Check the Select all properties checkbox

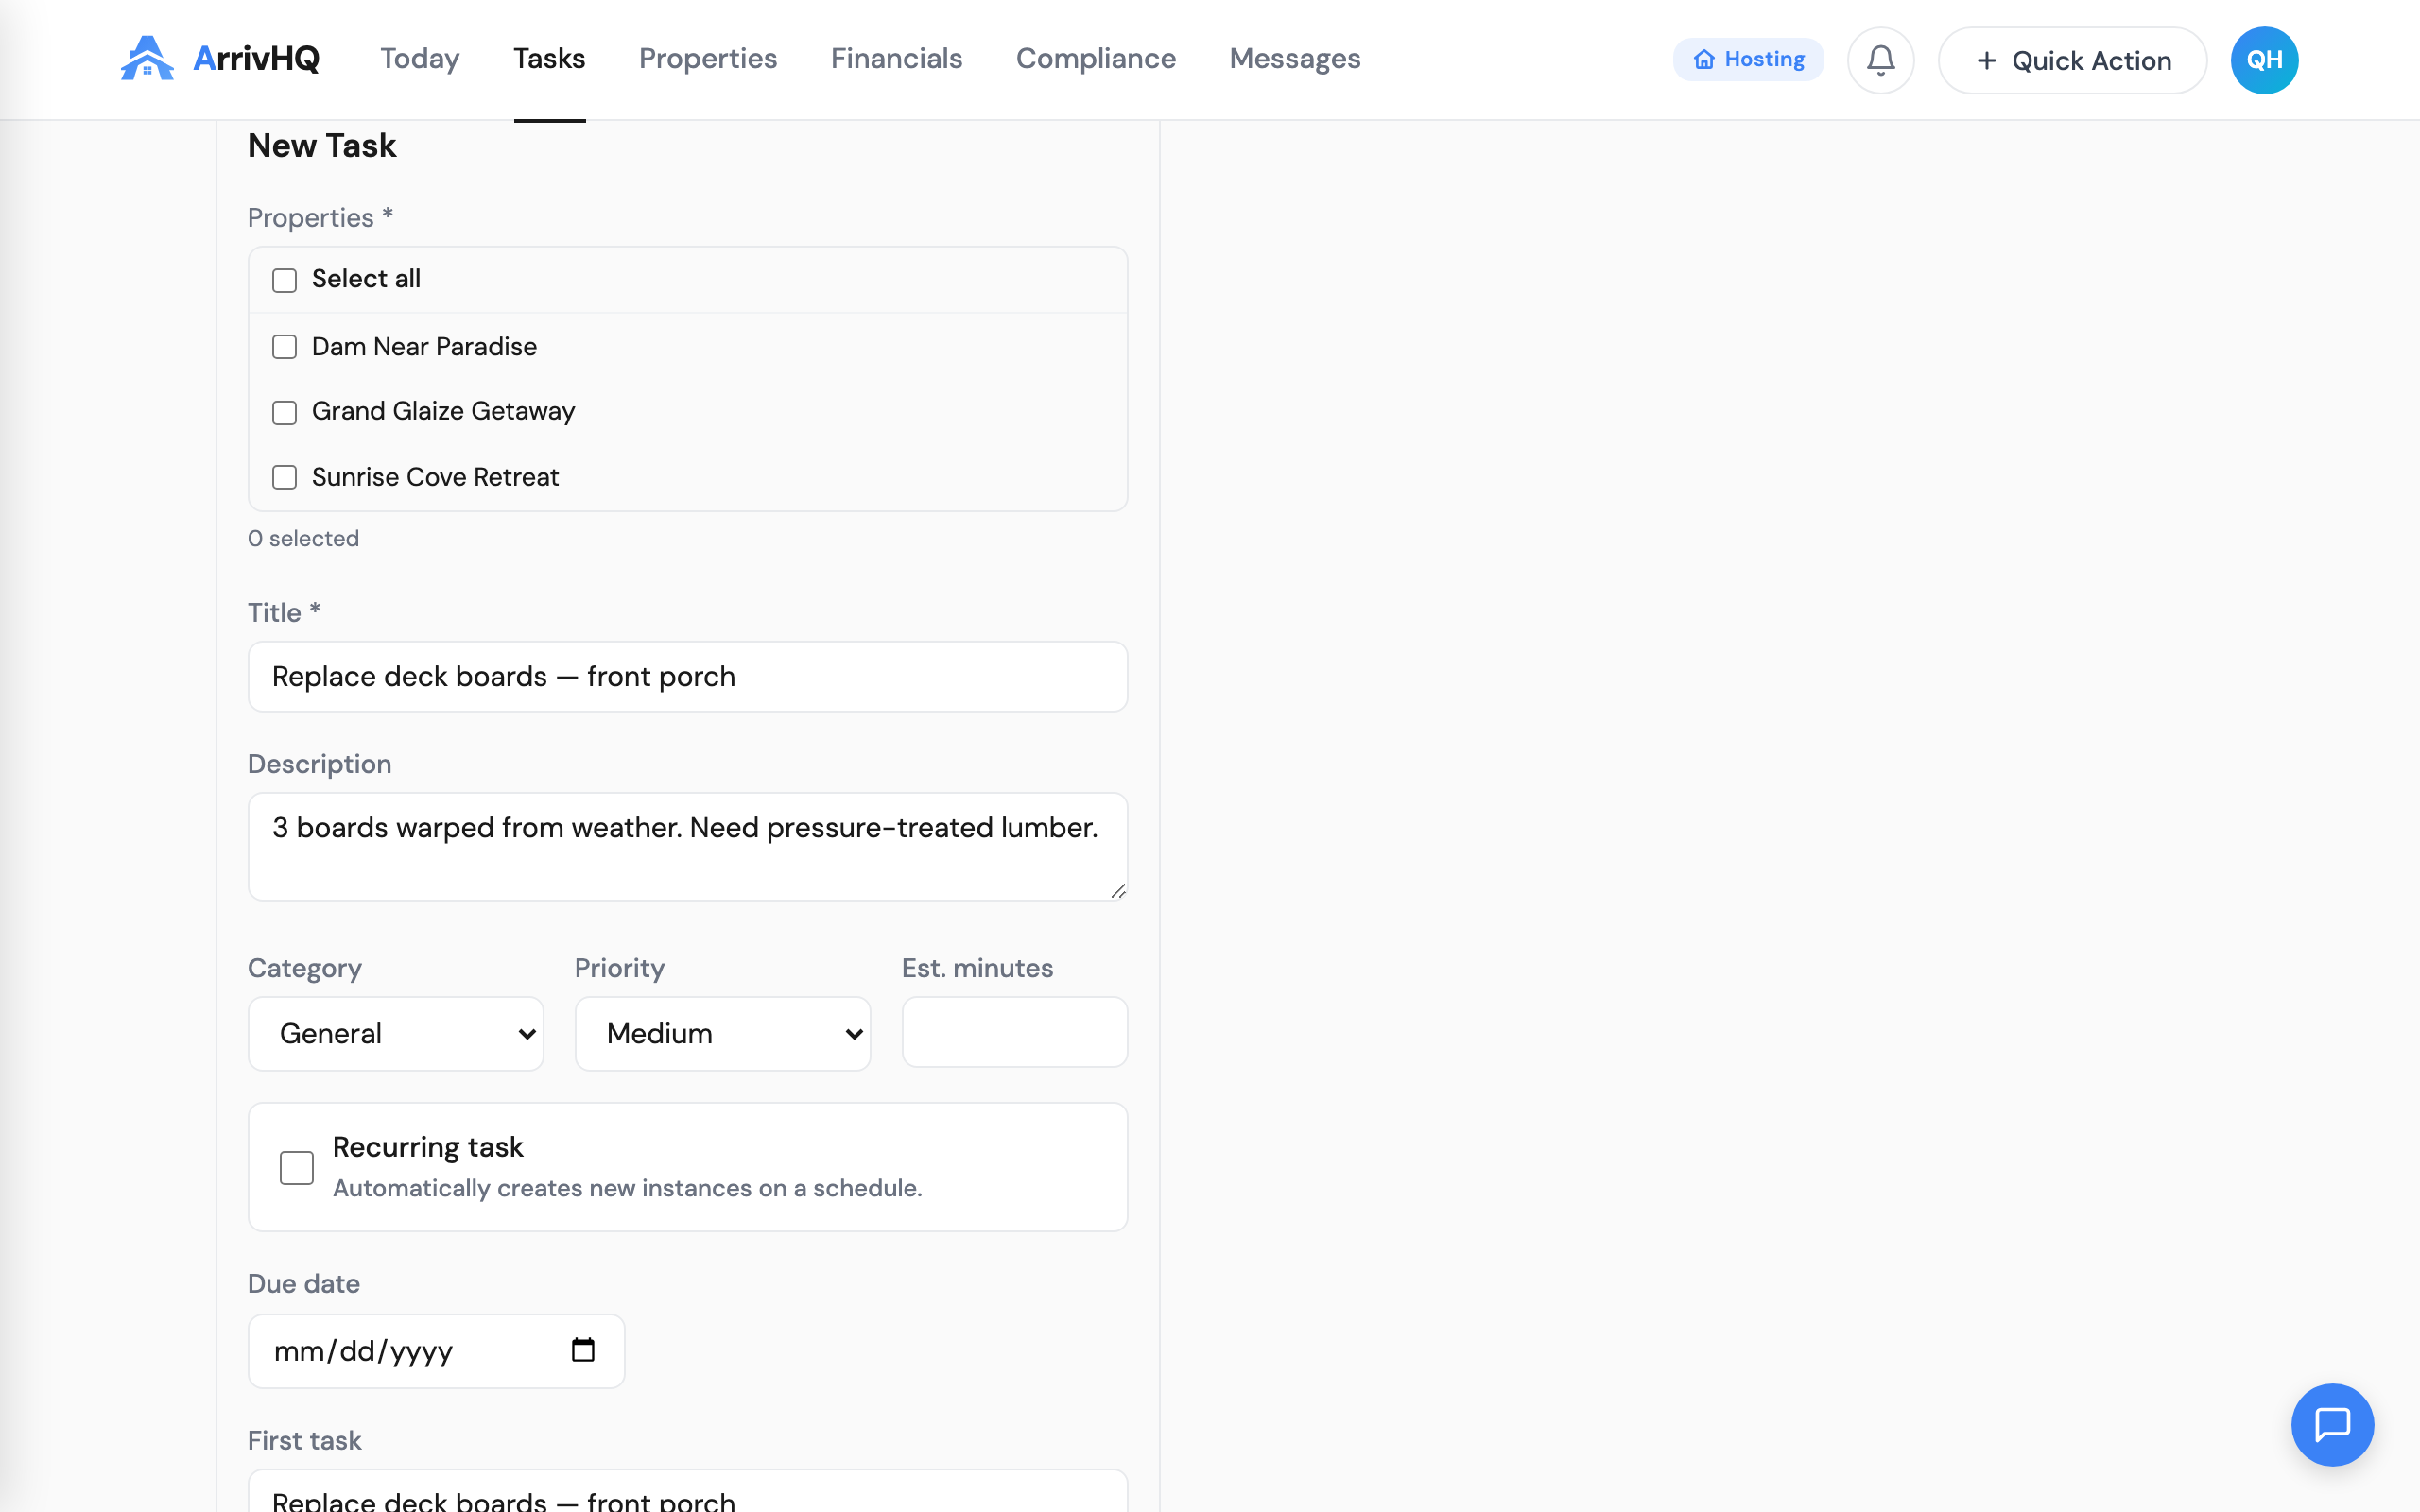pos(285,280)
